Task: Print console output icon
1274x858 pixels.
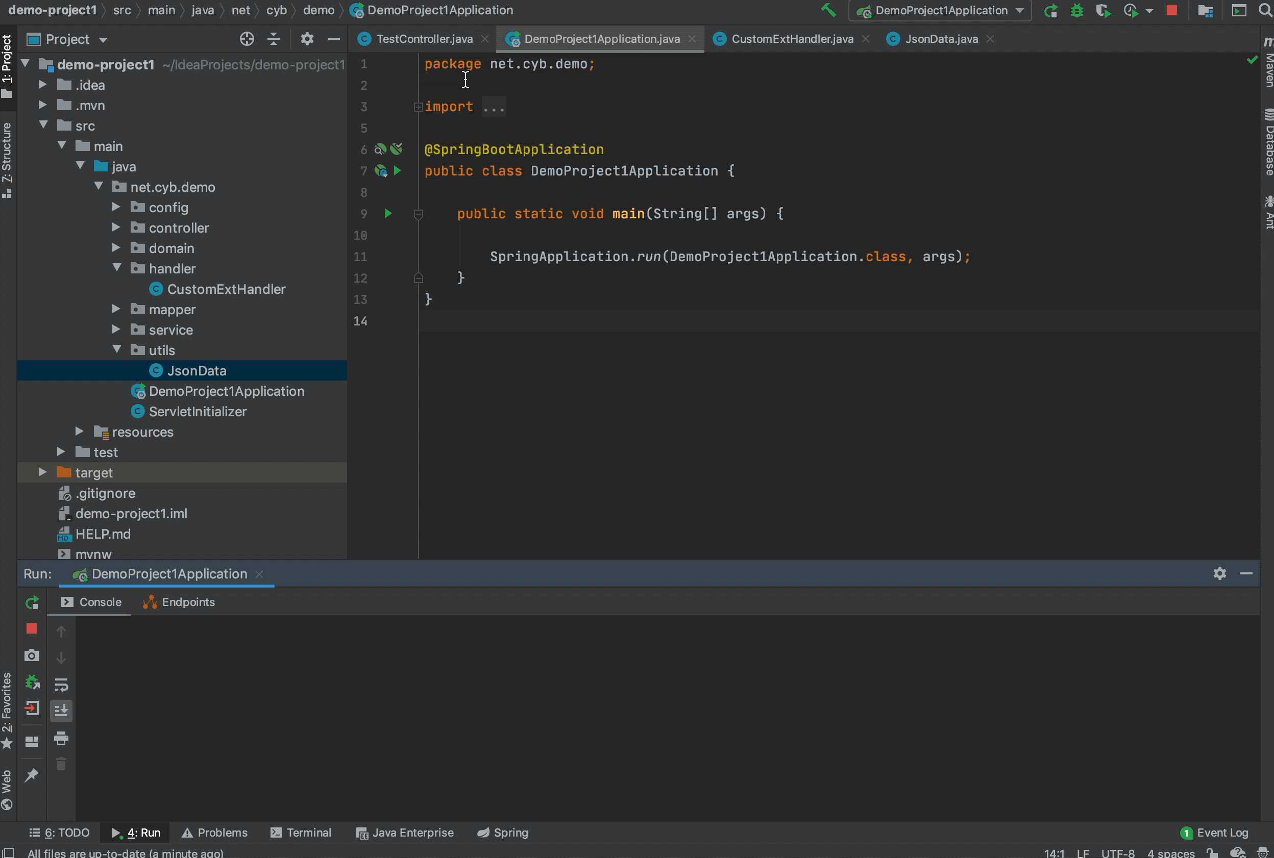Action: 61,739
